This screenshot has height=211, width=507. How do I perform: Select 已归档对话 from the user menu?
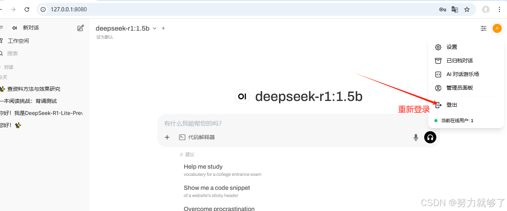[466, 61]
